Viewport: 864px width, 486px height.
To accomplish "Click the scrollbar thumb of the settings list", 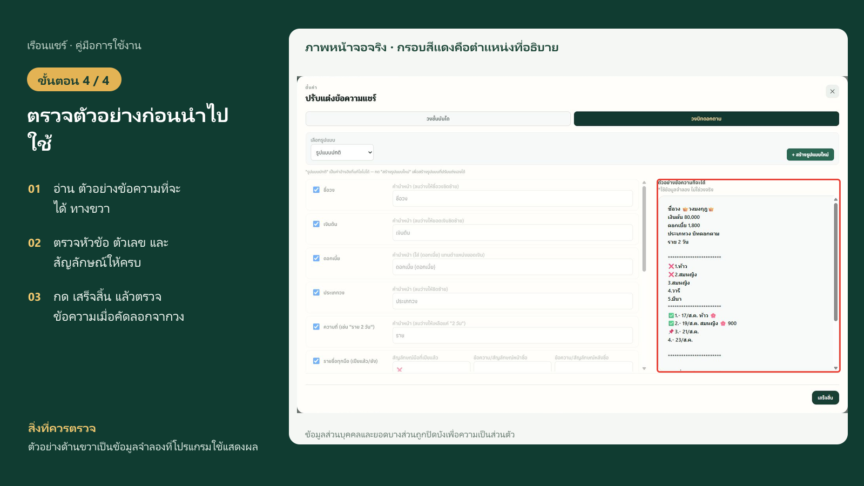I will point(644,229).
